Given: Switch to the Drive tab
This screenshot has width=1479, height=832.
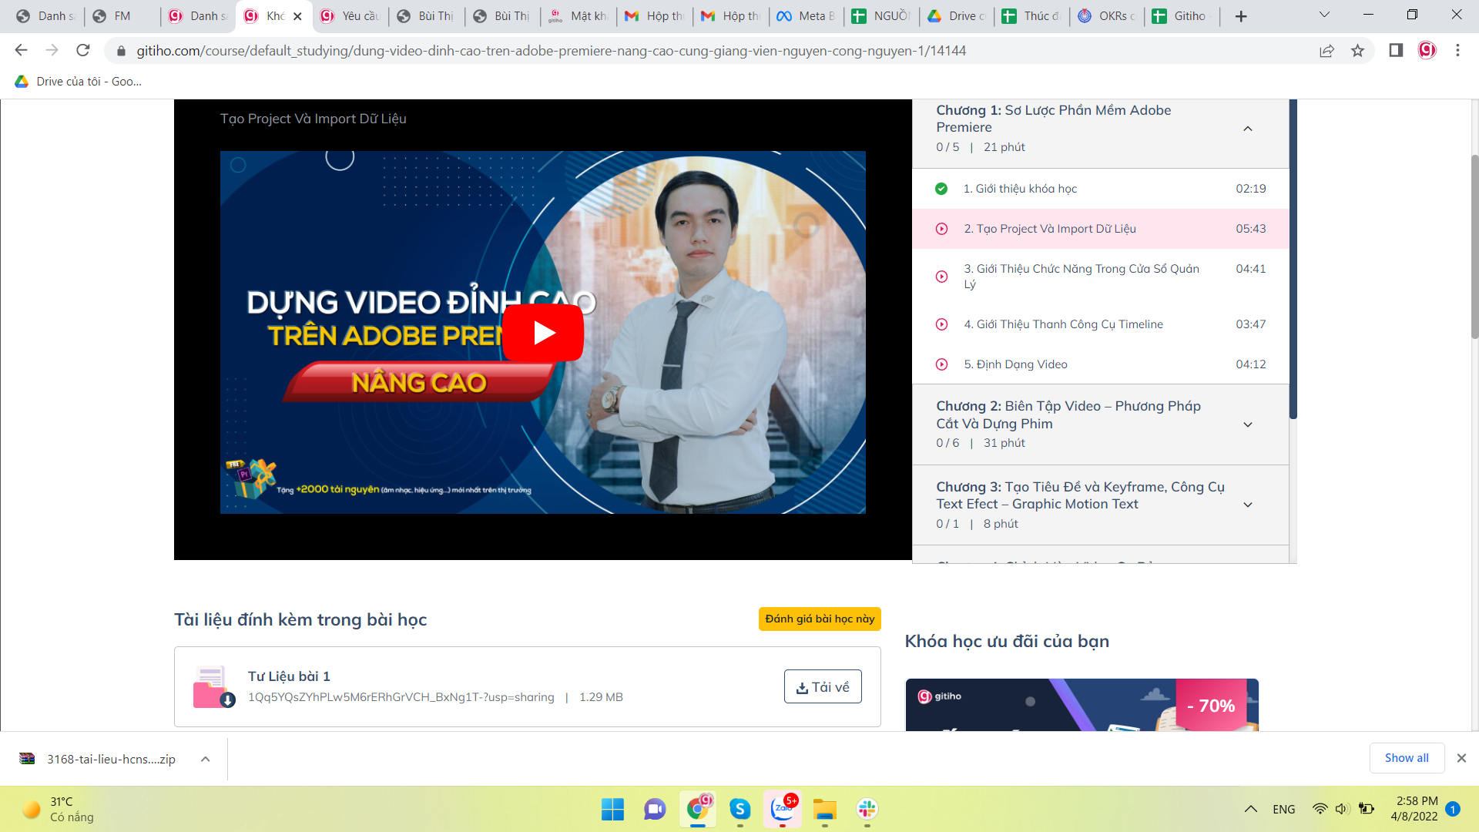Looking at the screenshot, I should (957, 16).
